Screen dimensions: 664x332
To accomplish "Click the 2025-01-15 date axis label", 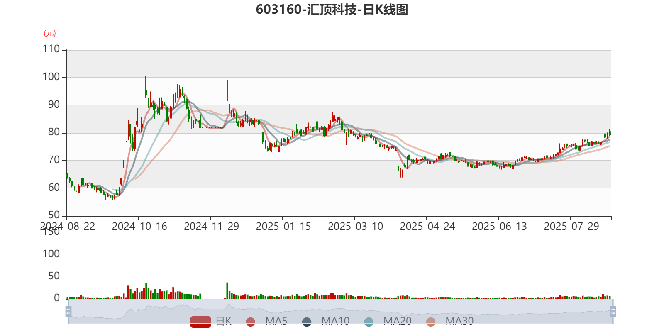I will point(283,227).
